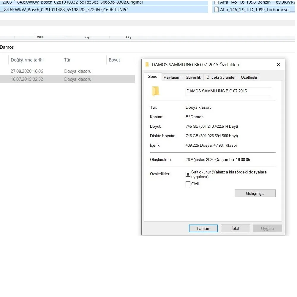Click the file icon beside Alfa_146_1.9_JTD_1999_Turbodiesel
The height and width of the screenshot is (297, 297).
216,9
